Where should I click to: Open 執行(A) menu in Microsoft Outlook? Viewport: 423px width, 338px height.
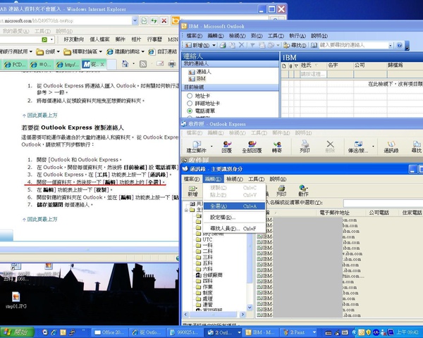tap(298, 36)
